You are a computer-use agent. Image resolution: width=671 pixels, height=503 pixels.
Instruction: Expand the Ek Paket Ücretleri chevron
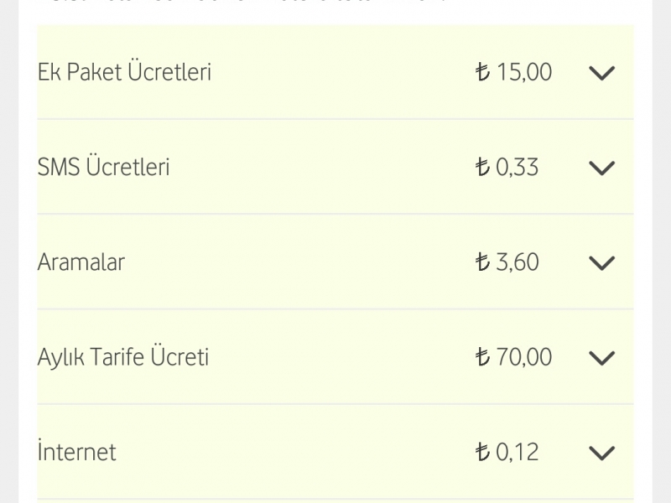601,73
